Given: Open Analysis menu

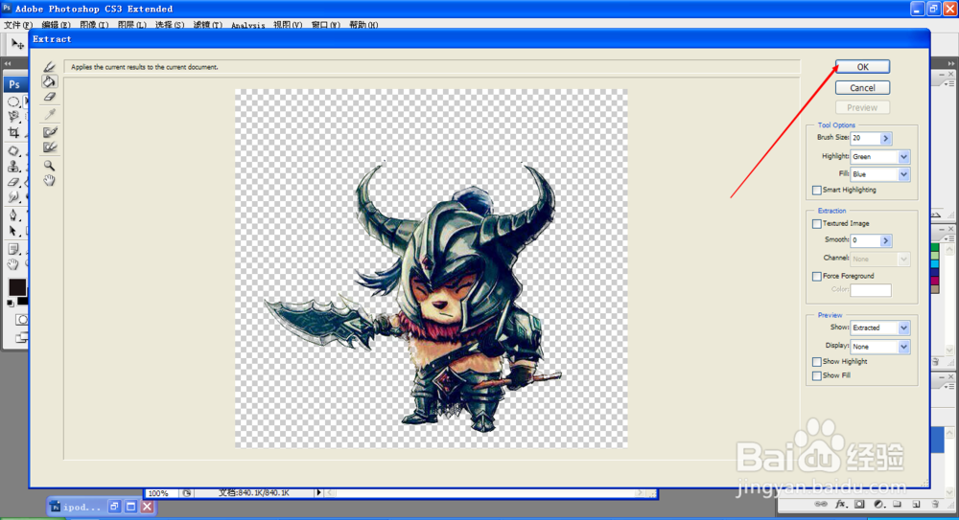Looking at the screenshot, I should 247,26.
